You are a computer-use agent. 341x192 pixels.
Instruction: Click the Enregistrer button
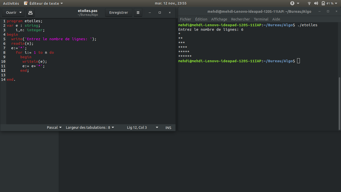(119, 12)
